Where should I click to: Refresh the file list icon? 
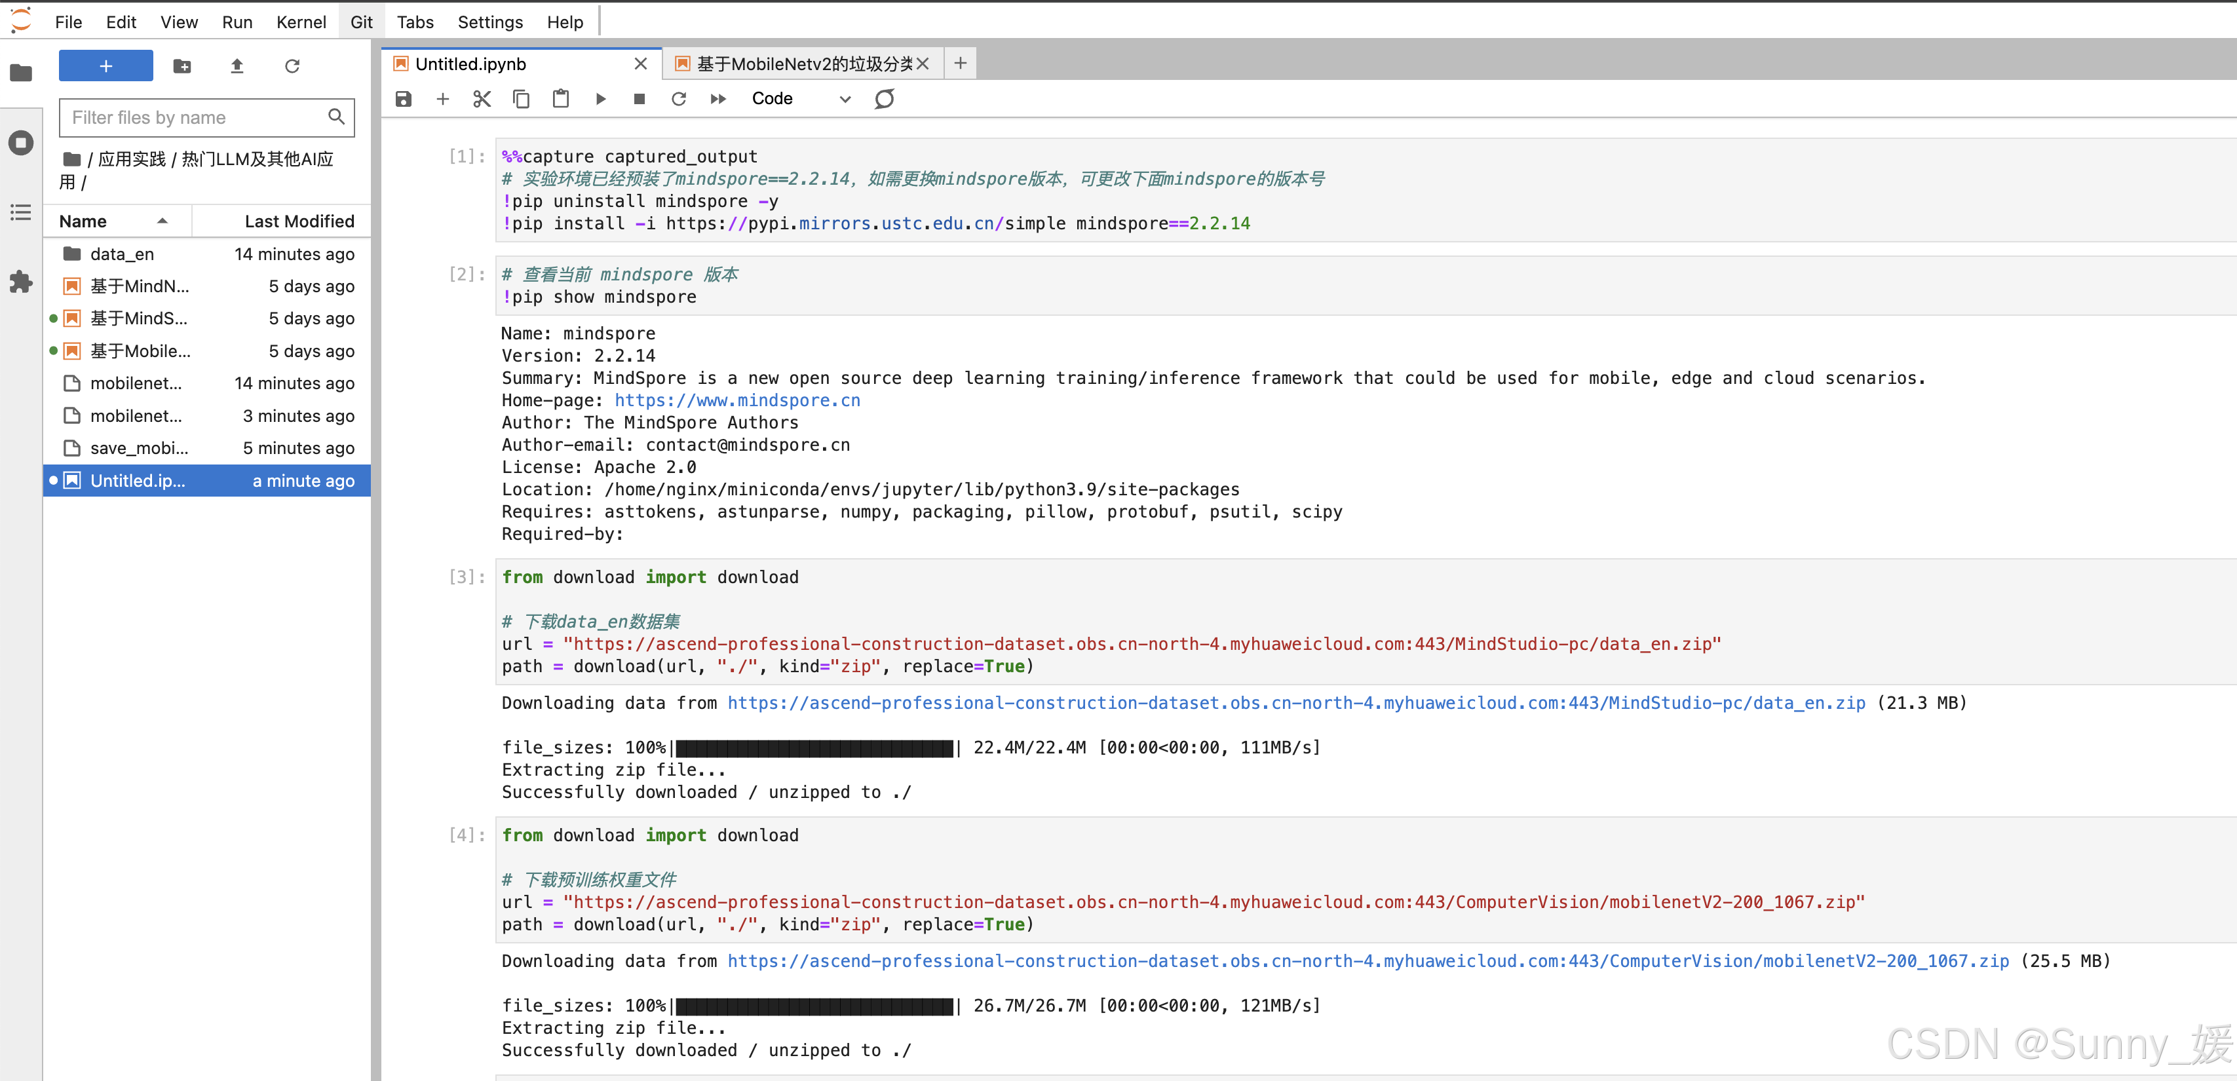coord(293,66)
